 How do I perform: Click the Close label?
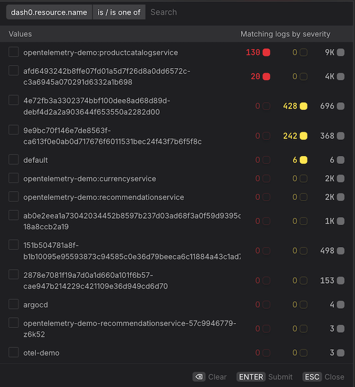coord(334,377)
